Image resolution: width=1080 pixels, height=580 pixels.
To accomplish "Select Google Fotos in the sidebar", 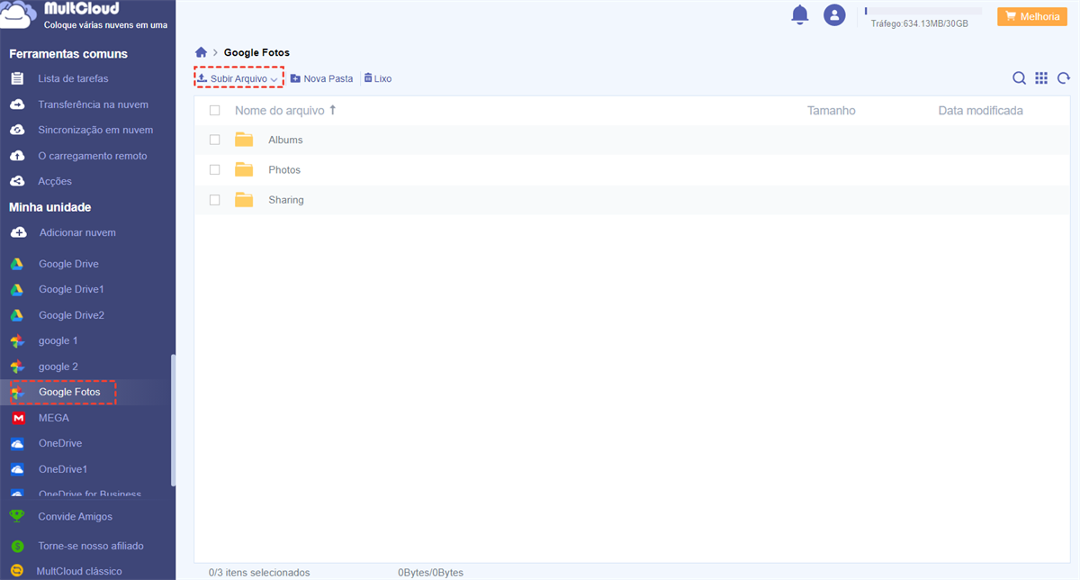I will click(69, 392).
